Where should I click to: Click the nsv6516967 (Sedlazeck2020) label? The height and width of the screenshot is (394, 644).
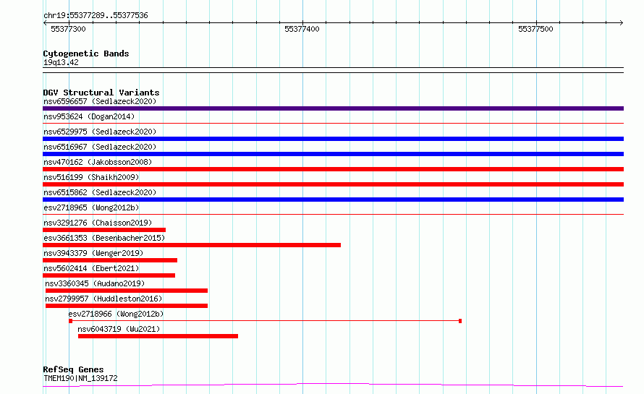[x=100, y=147]
